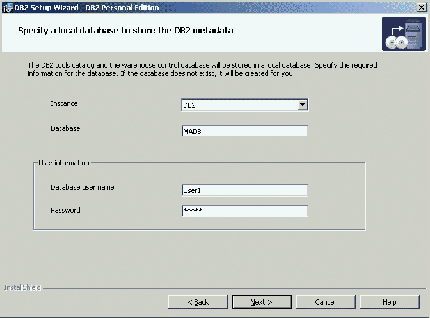This screenshot has height=318, width=430.
Task: Click the Database user name label
Action: [82, 187]
